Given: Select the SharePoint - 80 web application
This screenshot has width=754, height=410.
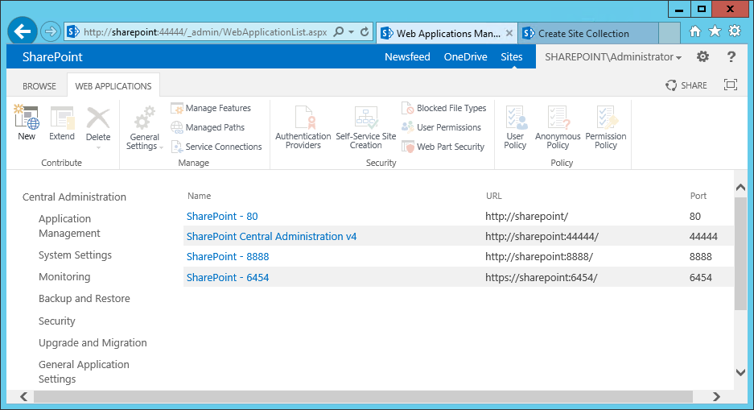Looking at the screenshot, I should [222, 217].
